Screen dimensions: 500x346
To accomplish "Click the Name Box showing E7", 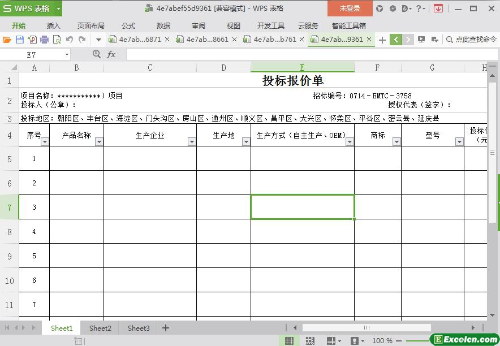I will pos(31,55).
